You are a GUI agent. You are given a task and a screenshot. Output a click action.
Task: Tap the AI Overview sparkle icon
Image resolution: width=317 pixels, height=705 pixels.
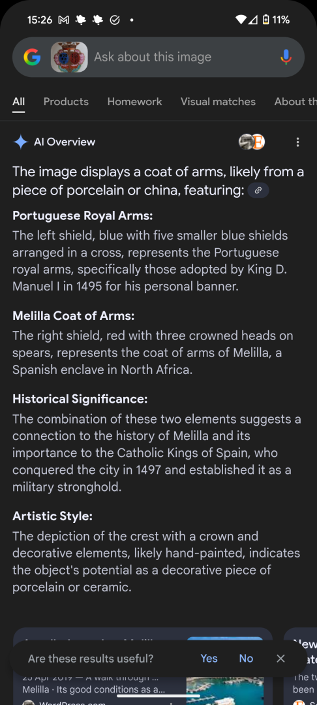pyautogui.click(x=21, y=142)
